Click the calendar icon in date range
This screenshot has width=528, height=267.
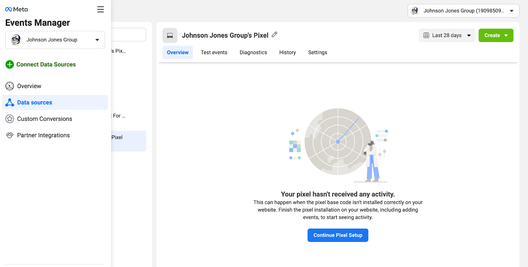coord(426,35)
